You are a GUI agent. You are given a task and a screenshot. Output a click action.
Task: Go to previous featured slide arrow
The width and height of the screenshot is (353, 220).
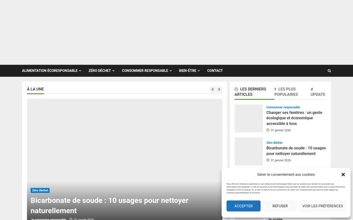[212, 89]
